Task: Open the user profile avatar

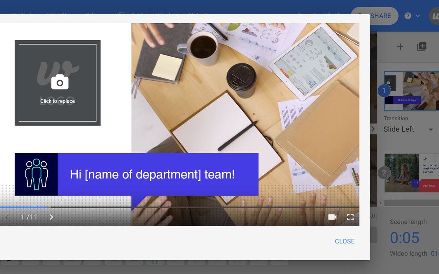Action: click(x=435, y=16)
